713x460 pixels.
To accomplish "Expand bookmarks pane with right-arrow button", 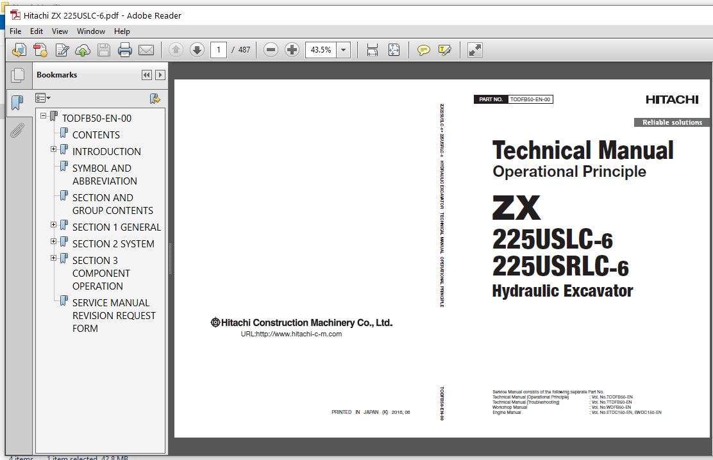I will 160,75.
